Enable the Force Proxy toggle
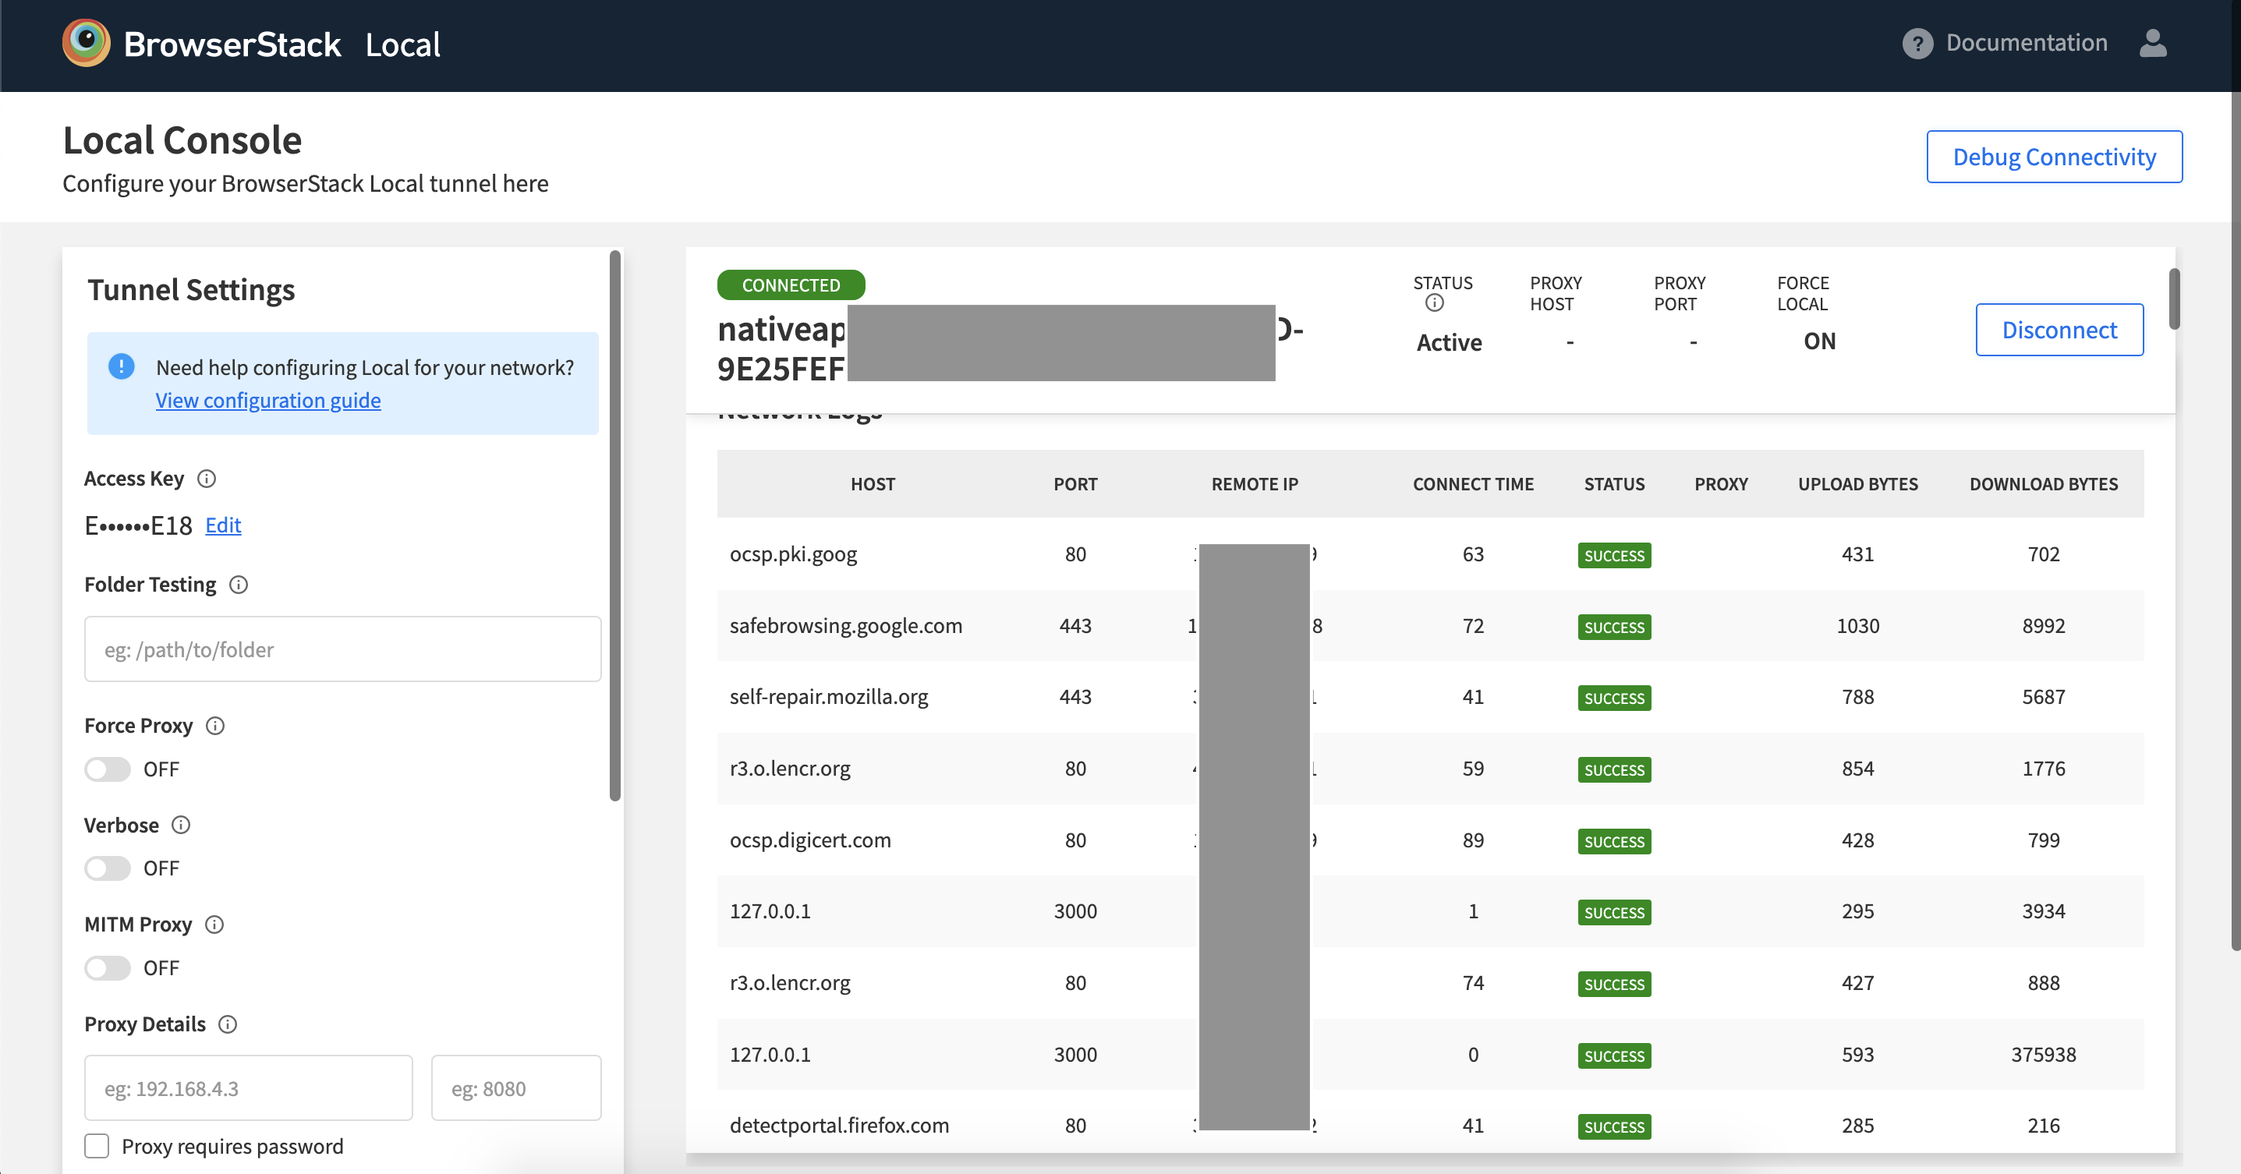The width and height of the screenshot is (2241, 1174). pos(108,769)
